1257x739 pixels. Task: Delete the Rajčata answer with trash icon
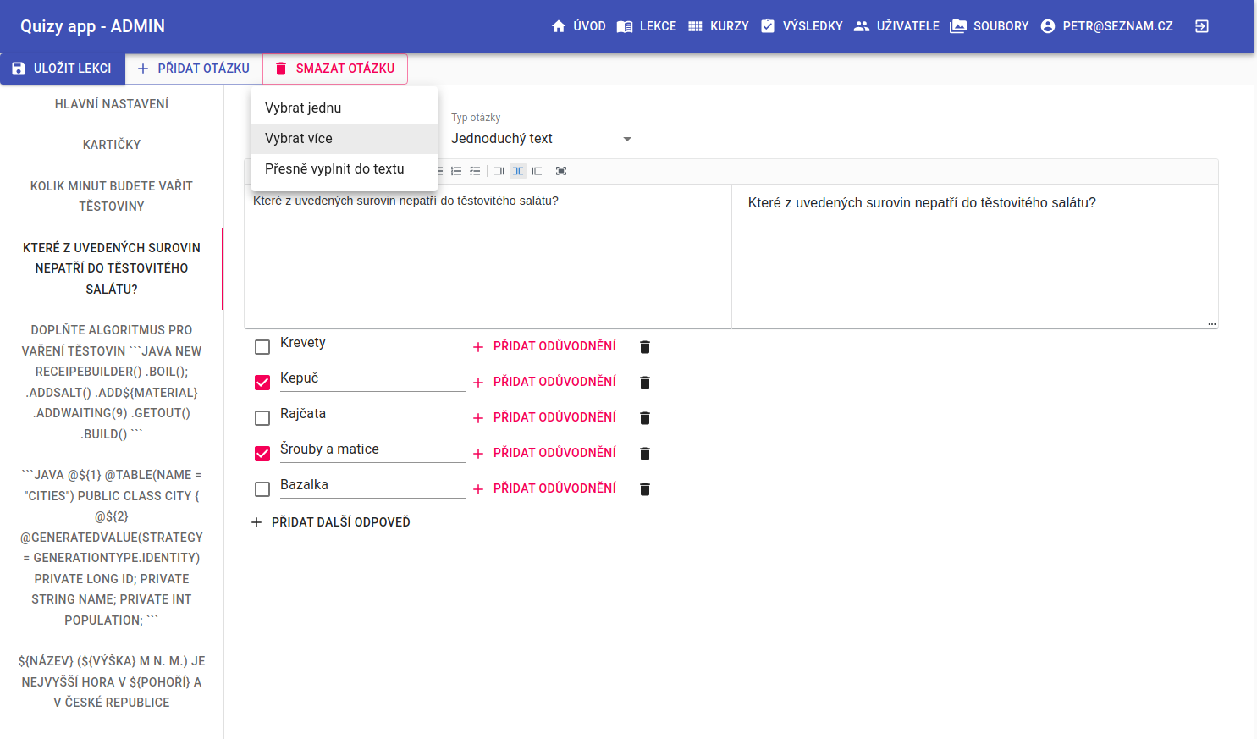[x=645, y=418]
